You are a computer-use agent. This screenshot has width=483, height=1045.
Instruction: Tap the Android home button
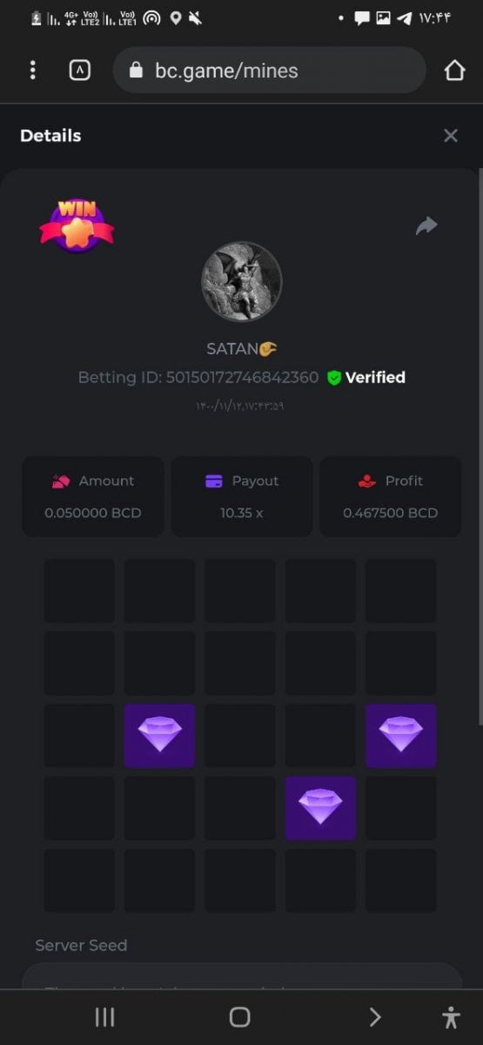239,1016
